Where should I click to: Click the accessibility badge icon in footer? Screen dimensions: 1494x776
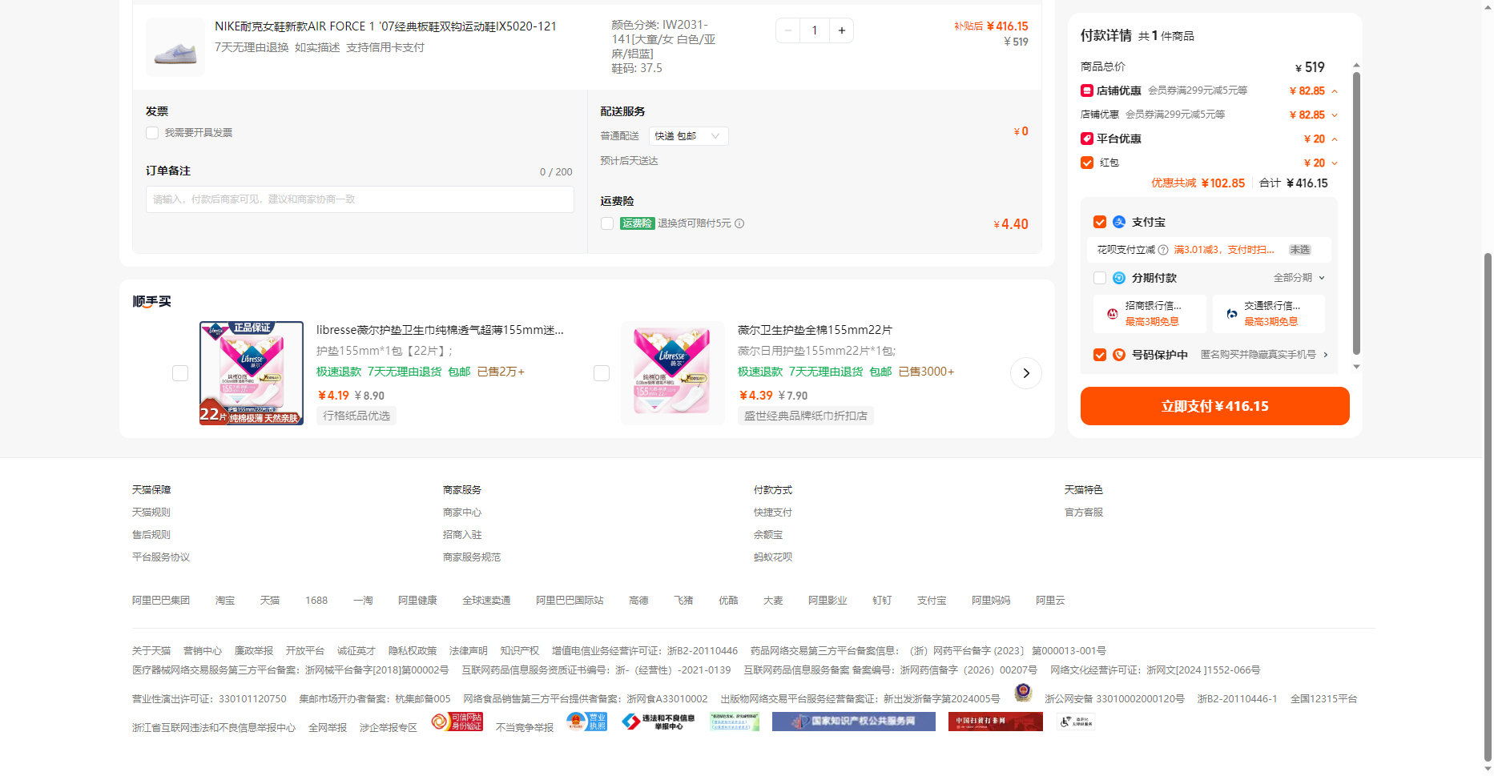[1076, 722]
